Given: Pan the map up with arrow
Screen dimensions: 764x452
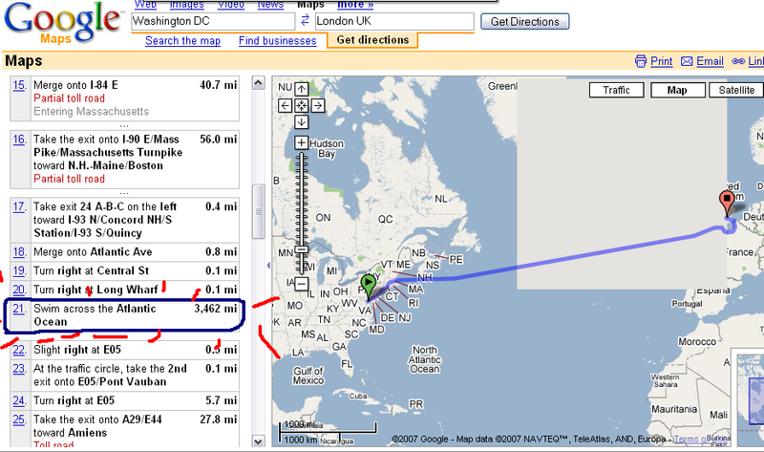Looking at the screenshot, I should point(302,88).
